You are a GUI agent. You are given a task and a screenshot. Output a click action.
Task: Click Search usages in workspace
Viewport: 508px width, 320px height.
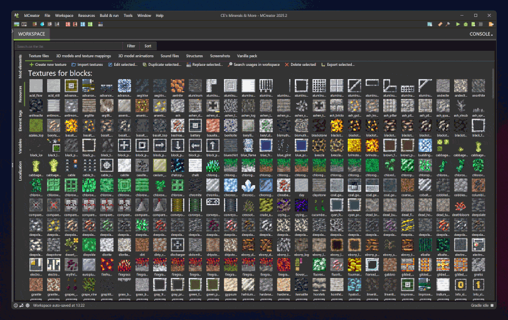pos(253,65)
